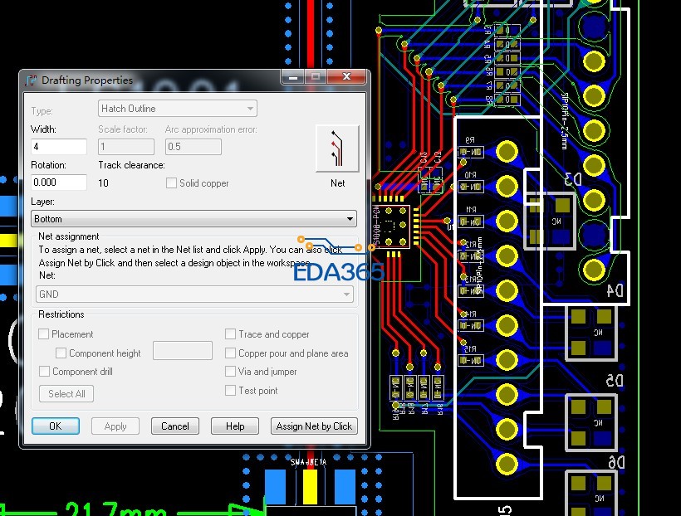Click the D3 component label on PCB
This screenshot has height=516, width=681.
point(572,179)
